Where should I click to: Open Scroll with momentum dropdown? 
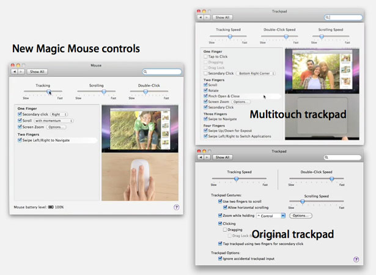54,120
